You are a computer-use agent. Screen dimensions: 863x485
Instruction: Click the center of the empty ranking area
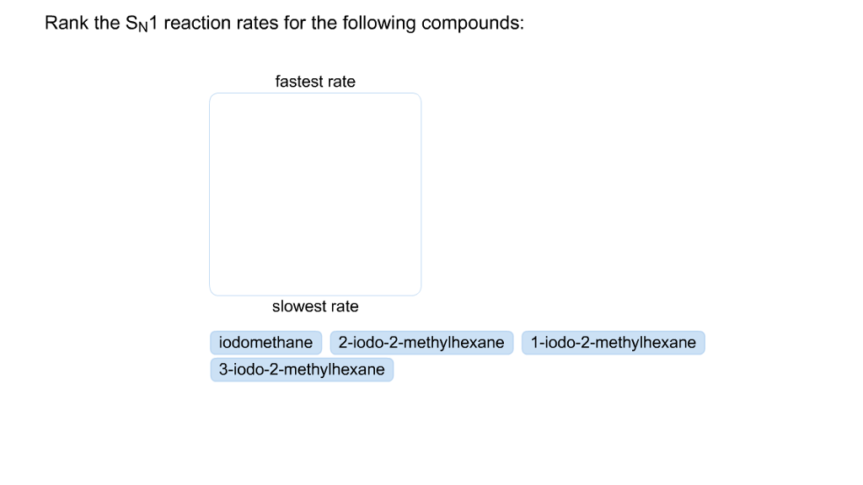(x=315, y=194)
